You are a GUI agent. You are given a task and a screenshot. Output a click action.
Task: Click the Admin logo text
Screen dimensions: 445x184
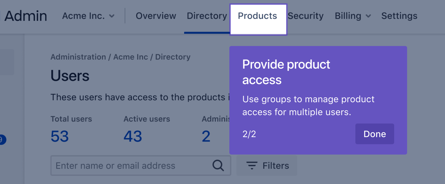[x=26, y=16]
